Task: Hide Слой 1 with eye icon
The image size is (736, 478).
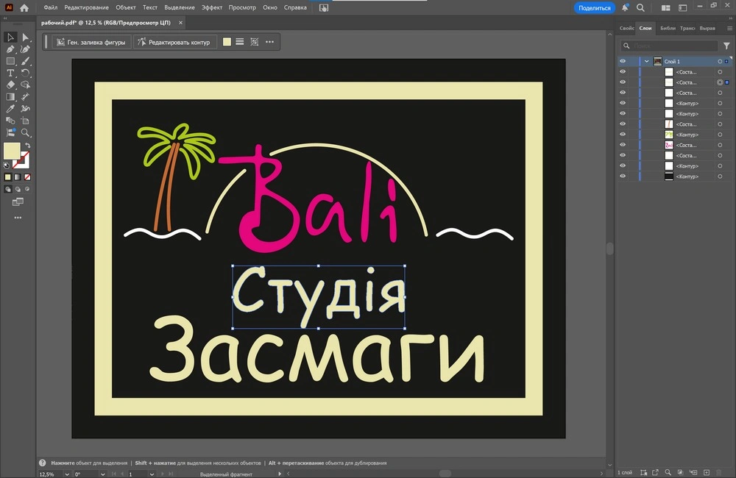Action: pyautogui.click(x=623, y=62)
